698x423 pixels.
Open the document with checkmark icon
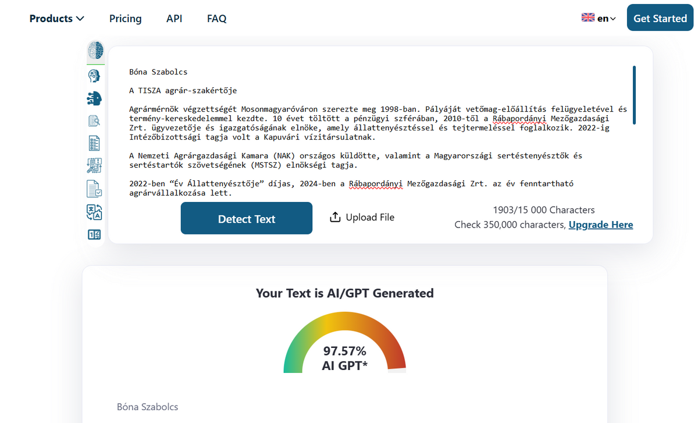(94, 189)
